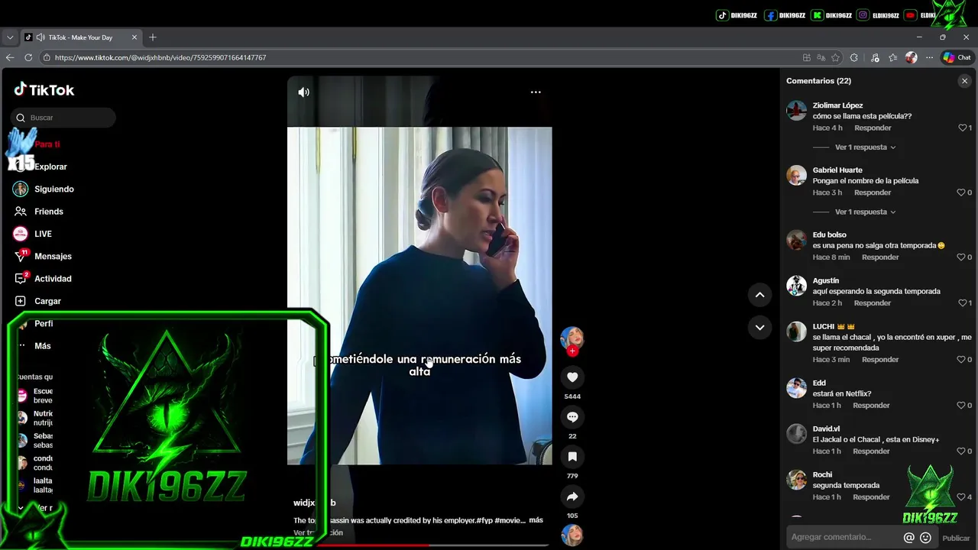Image resolution: width=978 pixels, height=550 pixels.
Task: Expand caption with más link
Action: pos(536,520)
